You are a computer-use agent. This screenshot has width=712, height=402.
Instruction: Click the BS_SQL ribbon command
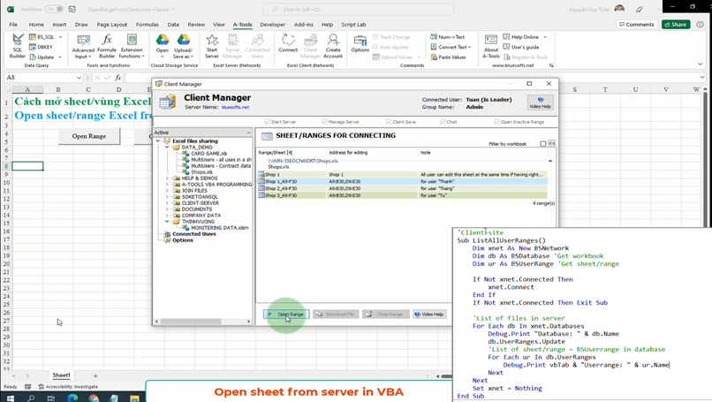pyautogui.click(x=42, y=37)
